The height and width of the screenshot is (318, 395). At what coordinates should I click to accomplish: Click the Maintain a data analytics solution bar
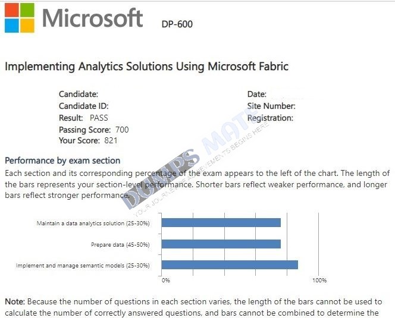click(x=221, y=222)
